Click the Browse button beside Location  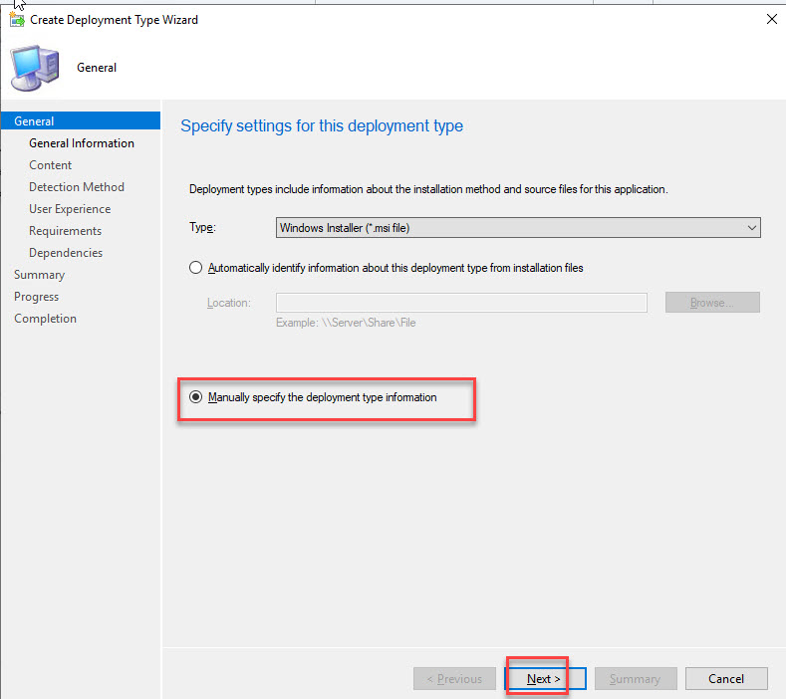pos(712,303)
